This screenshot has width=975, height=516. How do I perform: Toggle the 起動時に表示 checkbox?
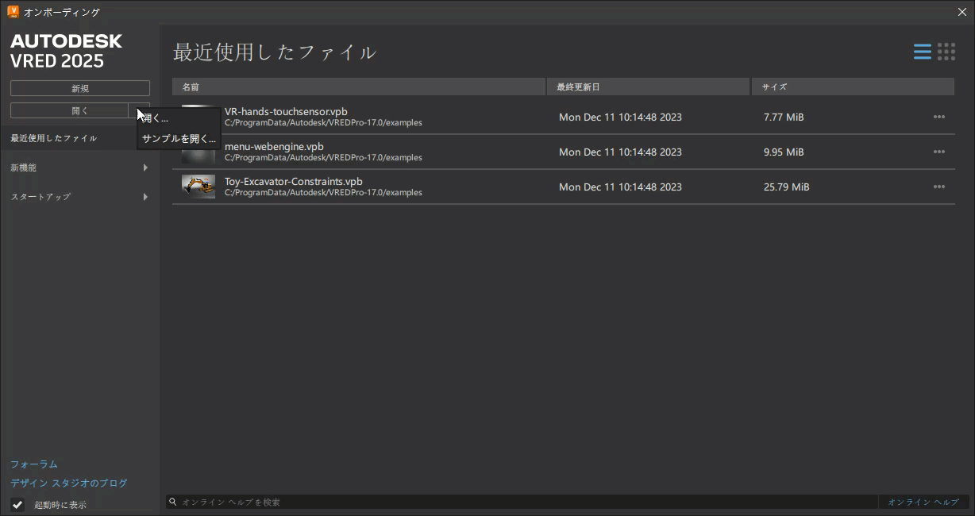[x=17, y=504]
